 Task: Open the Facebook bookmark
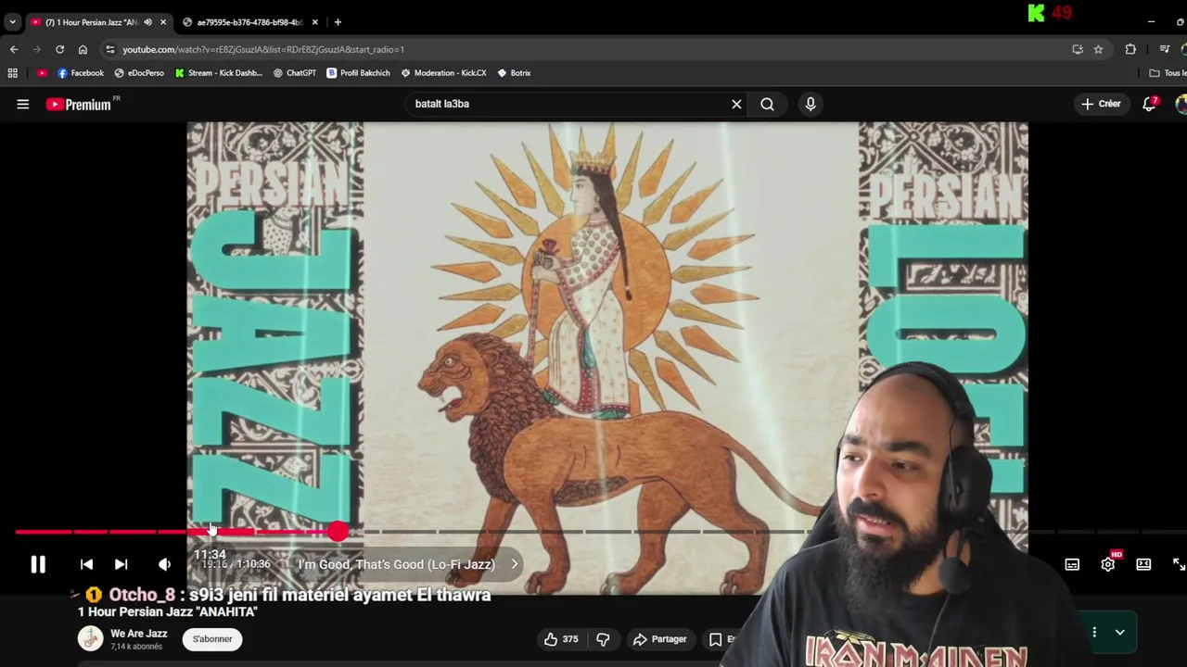click(81, 73)
